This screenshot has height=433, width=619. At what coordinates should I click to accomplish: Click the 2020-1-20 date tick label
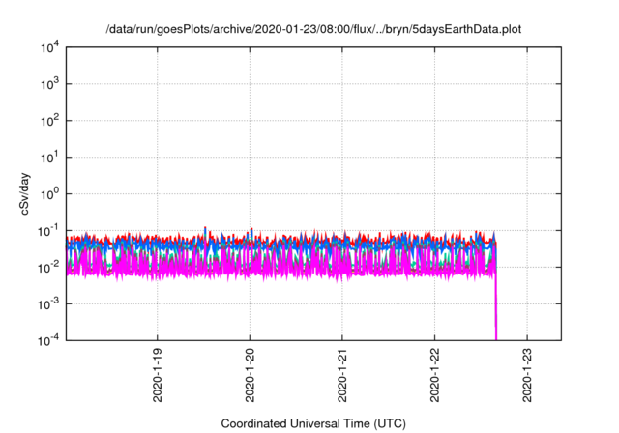point(250,375)
